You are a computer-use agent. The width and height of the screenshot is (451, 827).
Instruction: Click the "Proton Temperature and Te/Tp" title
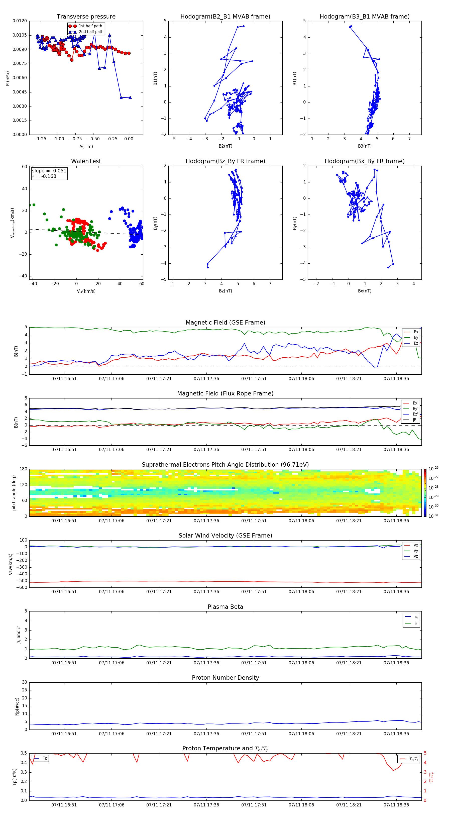tap(225, 749)
